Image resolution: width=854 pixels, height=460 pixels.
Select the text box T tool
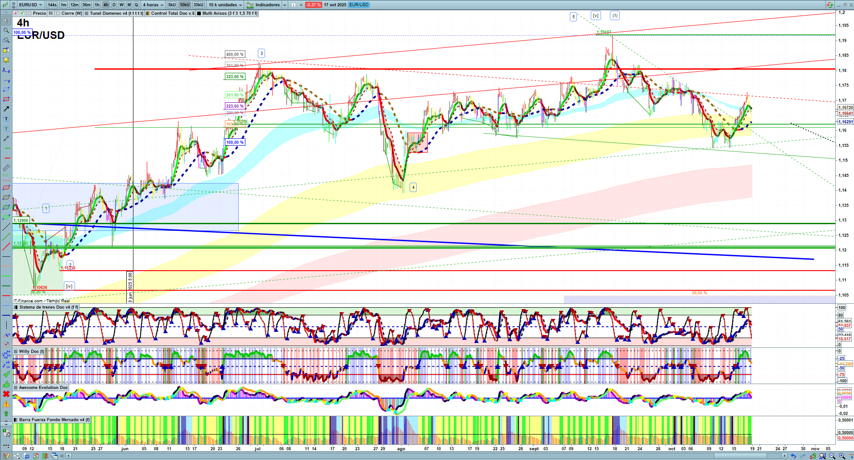click(6, 119)
